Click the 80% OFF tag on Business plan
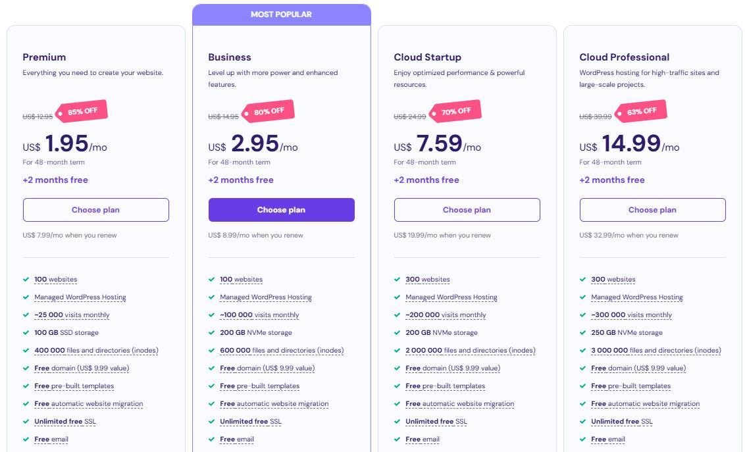 [x=268, y=112]
